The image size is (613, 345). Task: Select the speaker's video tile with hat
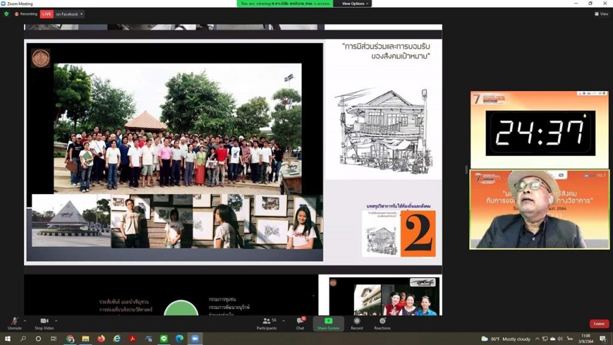(x=539, y=209)
